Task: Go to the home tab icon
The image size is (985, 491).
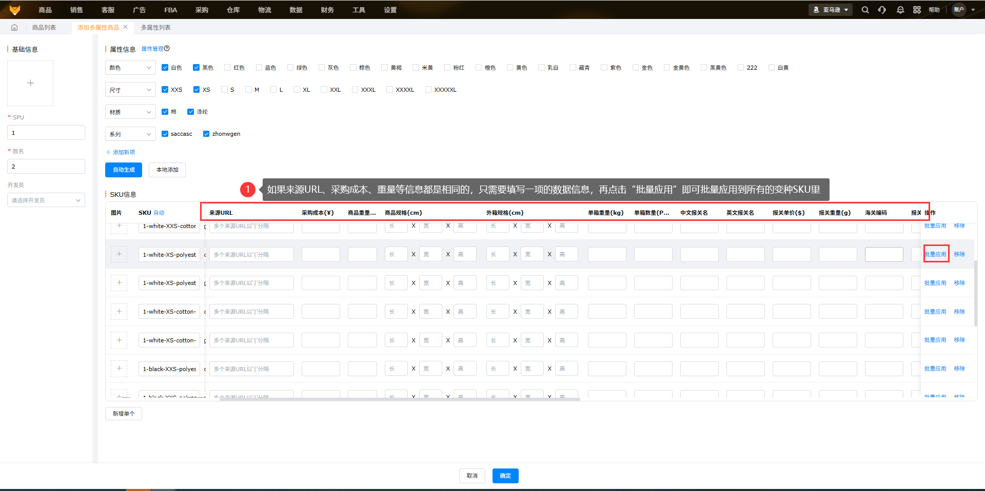Action: [14, 28]
